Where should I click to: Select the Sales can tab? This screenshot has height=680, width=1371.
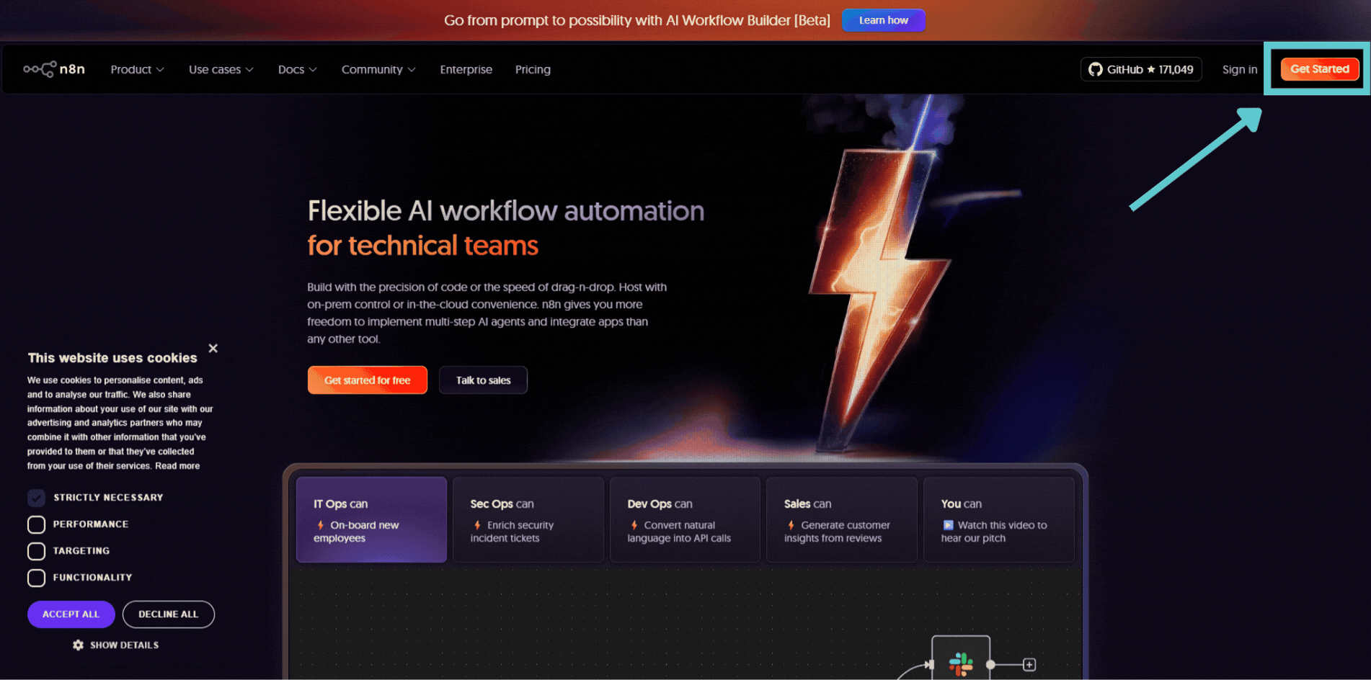click(842, 519)
